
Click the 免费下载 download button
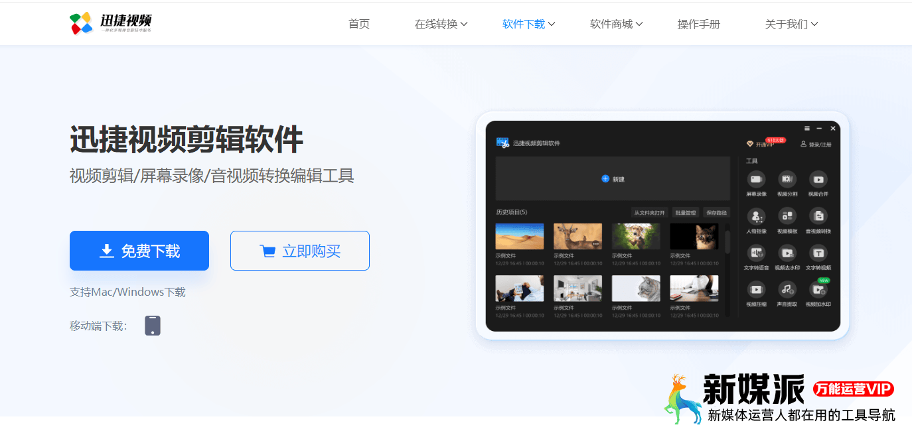139,250
